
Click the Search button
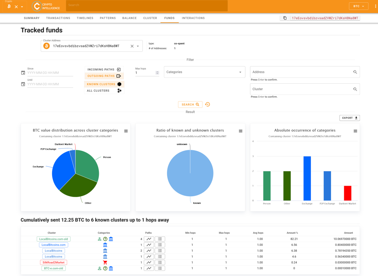(190, 104)
